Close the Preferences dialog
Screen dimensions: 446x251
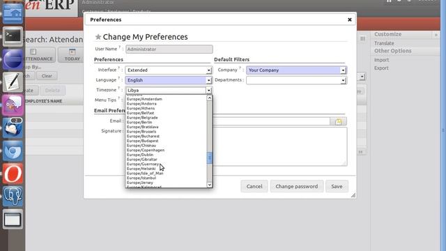(x=350, y=20)
